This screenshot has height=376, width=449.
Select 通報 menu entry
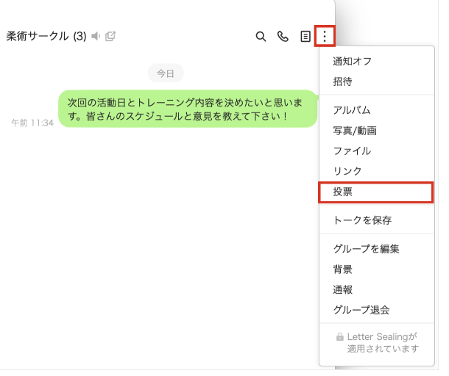coord(377,290)
